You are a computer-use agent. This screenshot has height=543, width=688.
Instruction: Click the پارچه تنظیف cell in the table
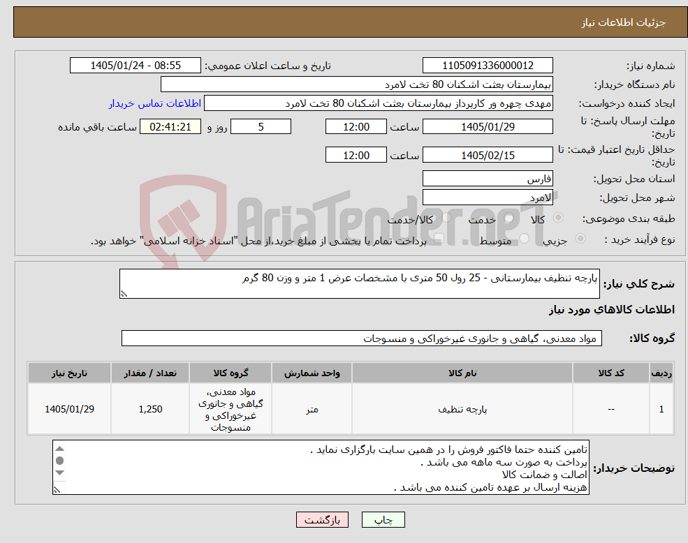point(462,409)
